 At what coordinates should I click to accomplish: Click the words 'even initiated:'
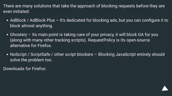(16, 11)
